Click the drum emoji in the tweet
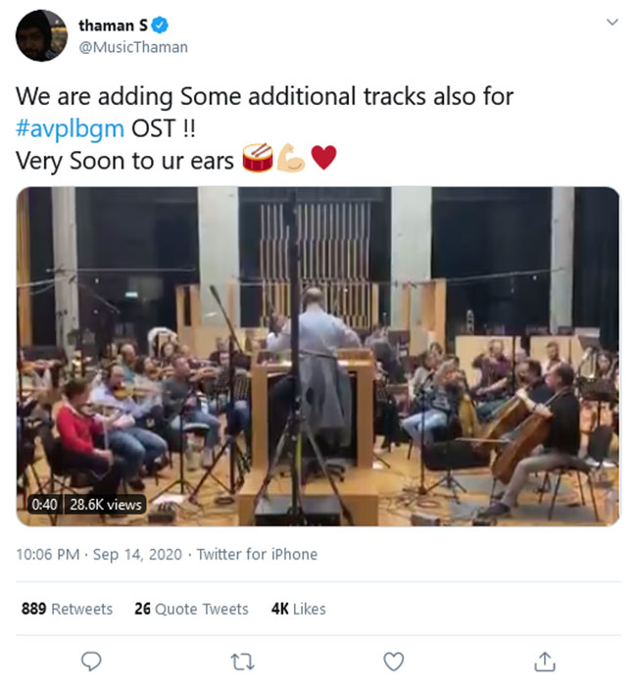Image resolution: width=637 pixels, height=687 pixels. 257,158
